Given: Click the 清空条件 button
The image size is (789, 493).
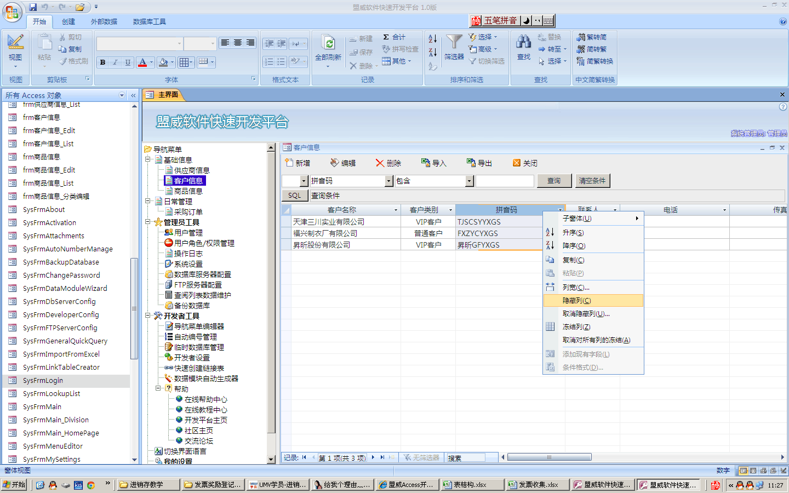Looking at the screenshot, I should (592, 181).
